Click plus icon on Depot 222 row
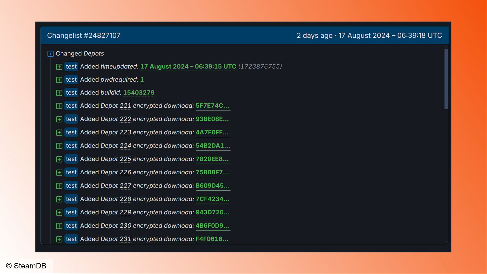The image size is (487, 274). click(59, 119)
